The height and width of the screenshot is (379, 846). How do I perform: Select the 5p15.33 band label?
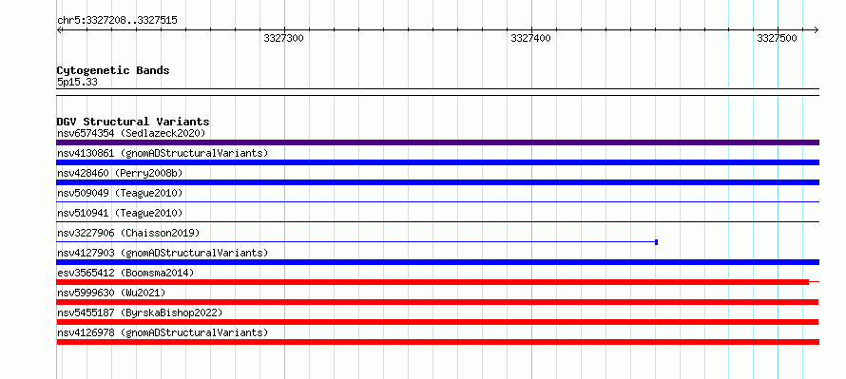point(77,83)
